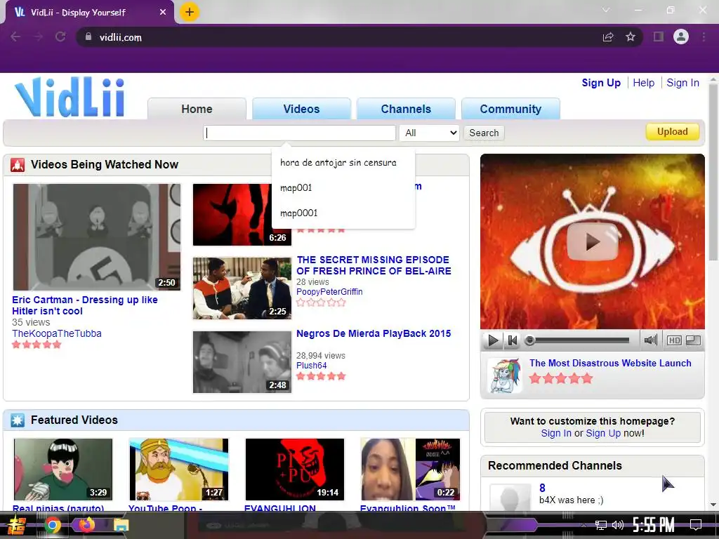The image size is (719, 539).
Task: Click the Videos Being Watched Now icon
Action: point(18,164)
